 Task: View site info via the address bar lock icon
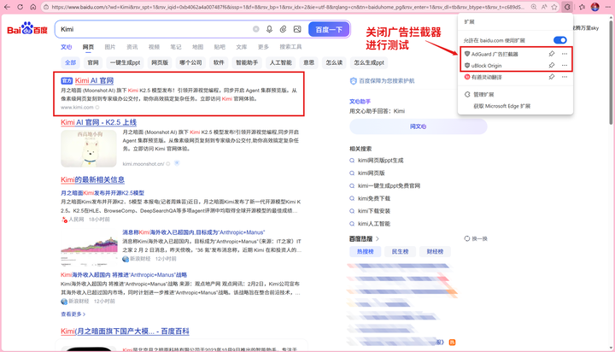click(46, 7)
